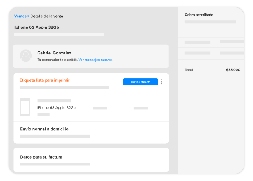The image size is (253, 181).
Task: Select the iPhone 6S Apple 32Gb item name
Action: [x=56, y=108]
